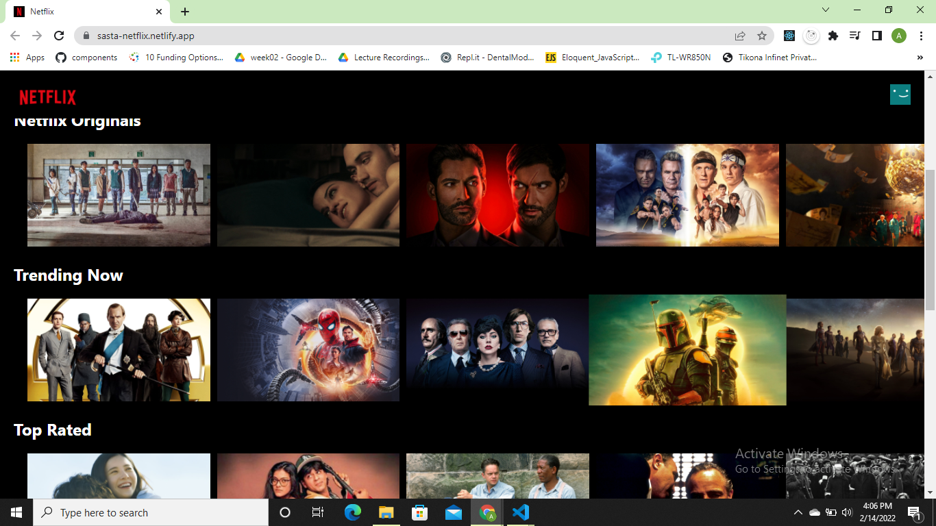Open the volume control in system tray
This screenshot has height=526, width=936.
(x=847, y=512)
